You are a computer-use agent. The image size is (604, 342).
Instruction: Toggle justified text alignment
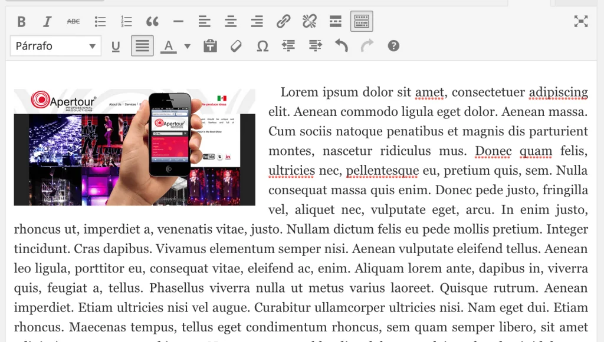click(142, 46)
